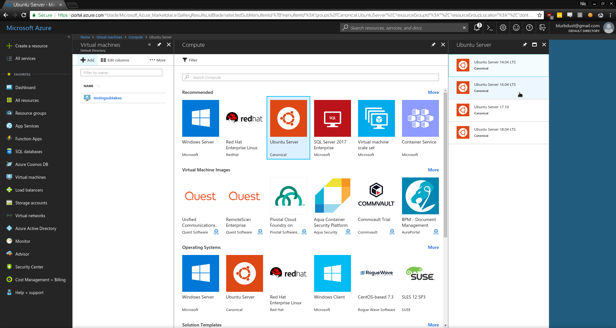616x328 pixels.
Task: Focus the Search resources, services, and docs box
Action: pos(404,28)
